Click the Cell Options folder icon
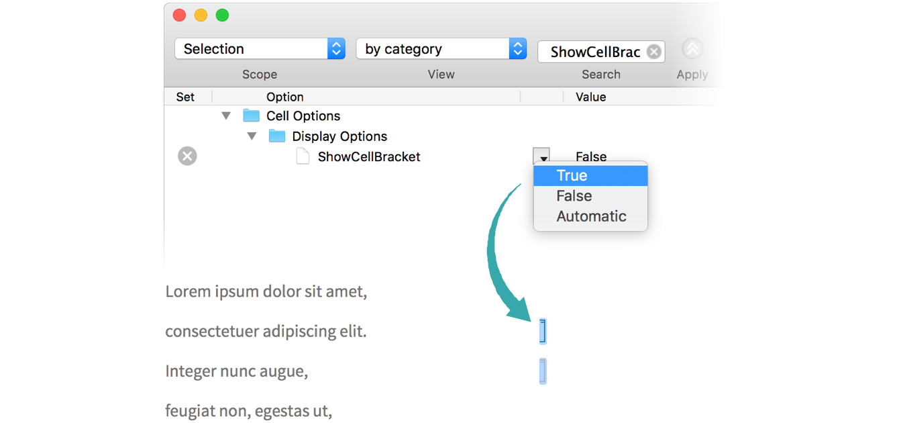899x423 pixels. [251, 115]
